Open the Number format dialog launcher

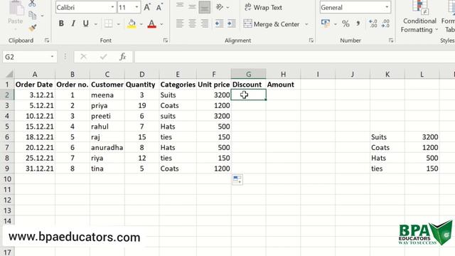391,41
